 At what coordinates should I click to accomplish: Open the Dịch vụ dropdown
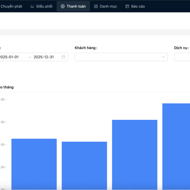pos(182,57)
